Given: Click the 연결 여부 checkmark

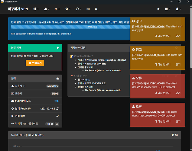Looking at the screenshot, I should (57, 116).
